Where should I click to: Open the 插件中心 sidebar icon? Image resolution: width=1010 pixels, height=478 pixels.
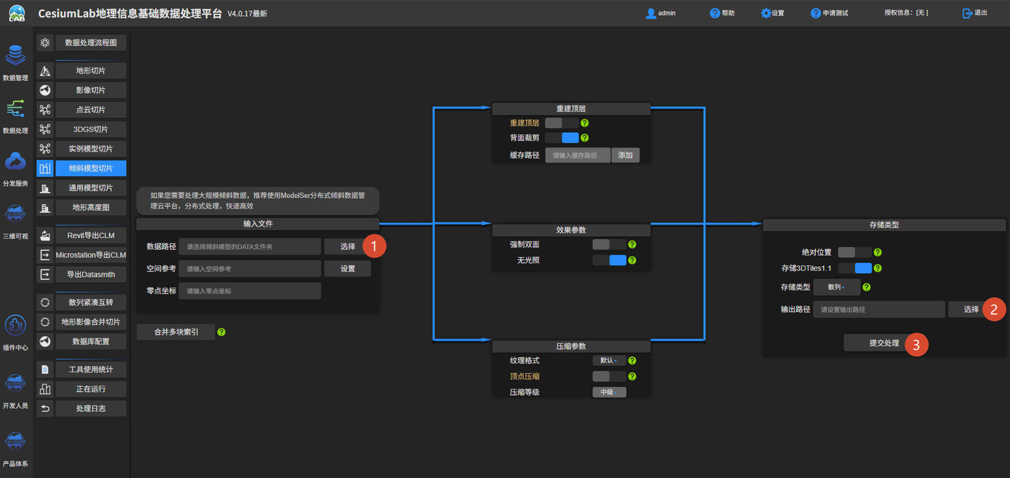[x=15, y=326]
